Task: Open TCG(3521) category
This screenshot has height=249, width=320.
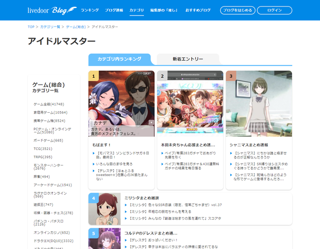Action: pos(43,149)
